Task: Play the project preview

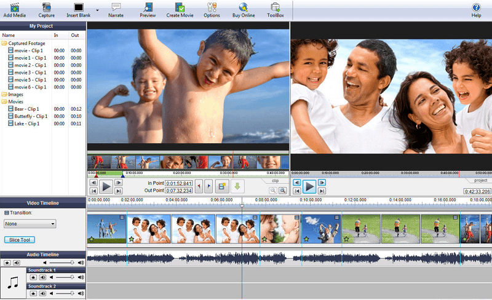Action: (309, 186)
